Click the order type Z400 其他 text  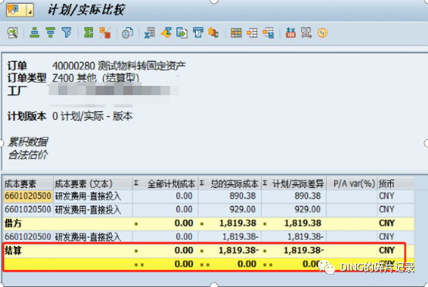(95, 78)
